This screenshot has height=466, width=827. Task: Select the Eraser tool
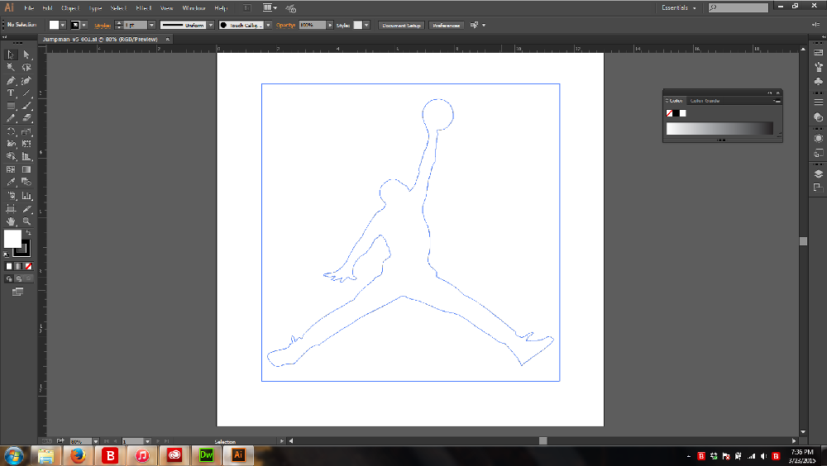point(26,118)
